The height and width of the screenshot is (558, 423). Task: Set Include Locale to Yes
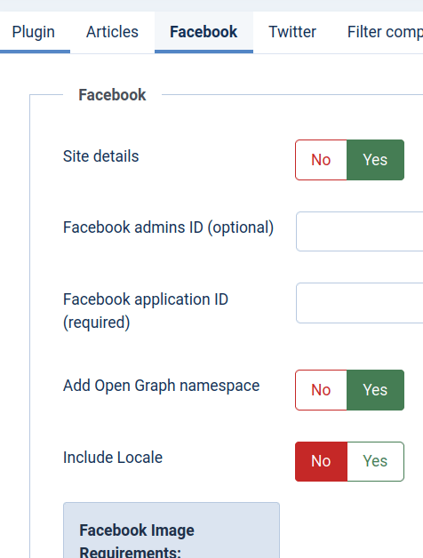pyautogui.click(x=375, y=461)
